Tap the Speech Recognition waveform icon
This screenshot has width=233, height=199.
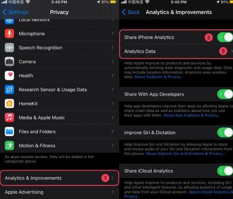click(x=9, y=47)
